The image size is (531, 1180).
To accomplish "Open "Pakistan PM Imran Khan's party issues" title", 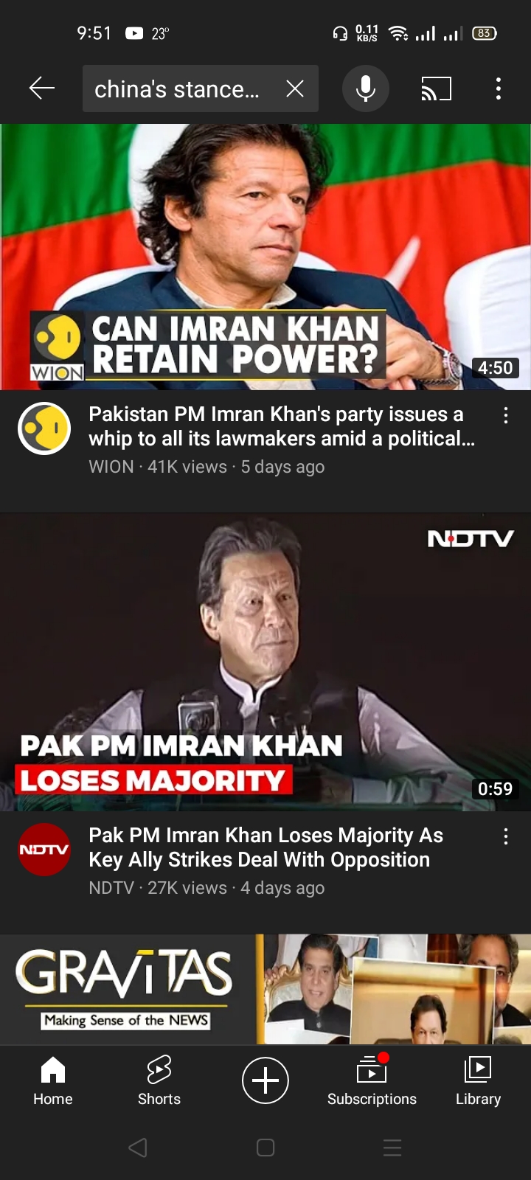I will coord(282,426).
